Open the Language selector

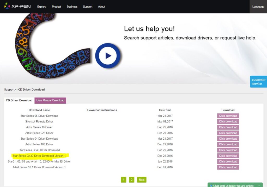258,7
